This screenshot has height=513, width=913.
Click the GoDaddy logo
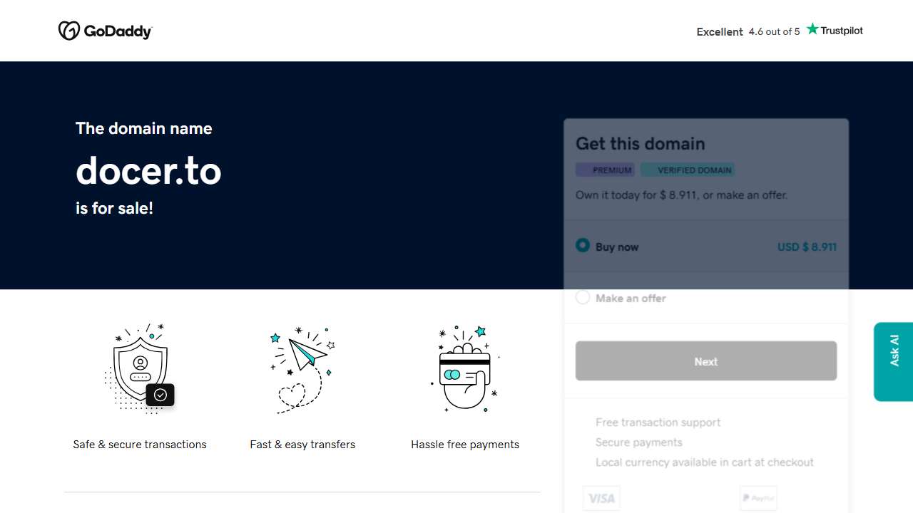105,31
